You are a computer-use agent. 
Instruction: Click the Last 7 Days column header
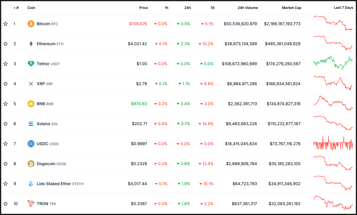[x=344, y=8]
